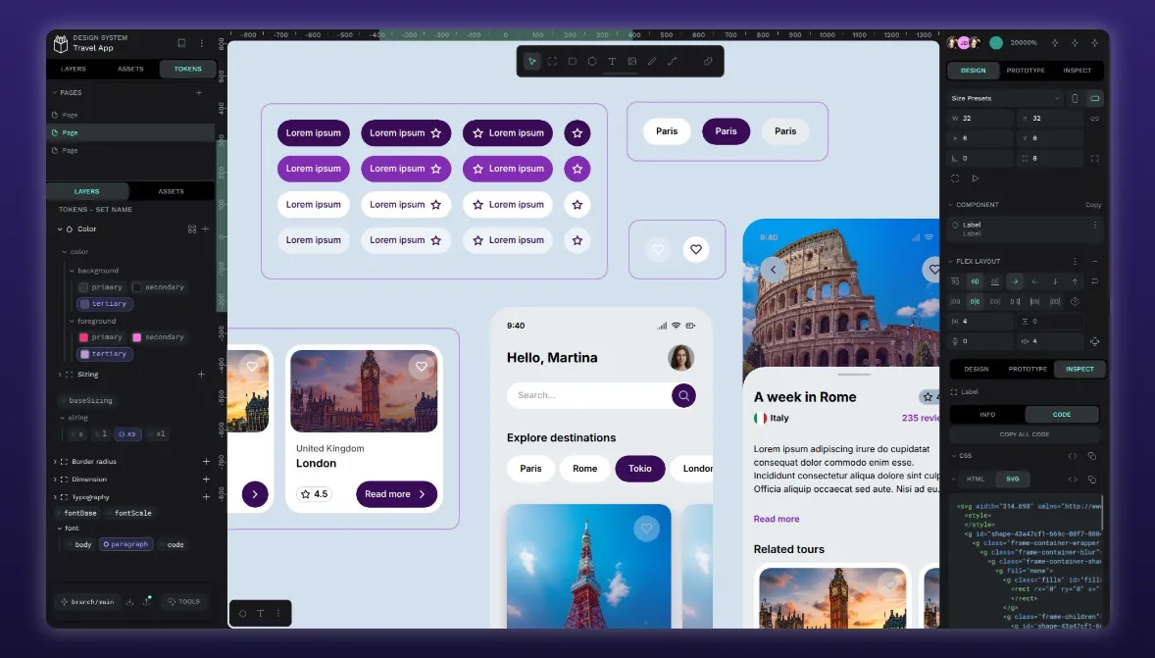1155x658 pixels.
Task: Toggle the paragraph font token
Action: click(126, 544)
